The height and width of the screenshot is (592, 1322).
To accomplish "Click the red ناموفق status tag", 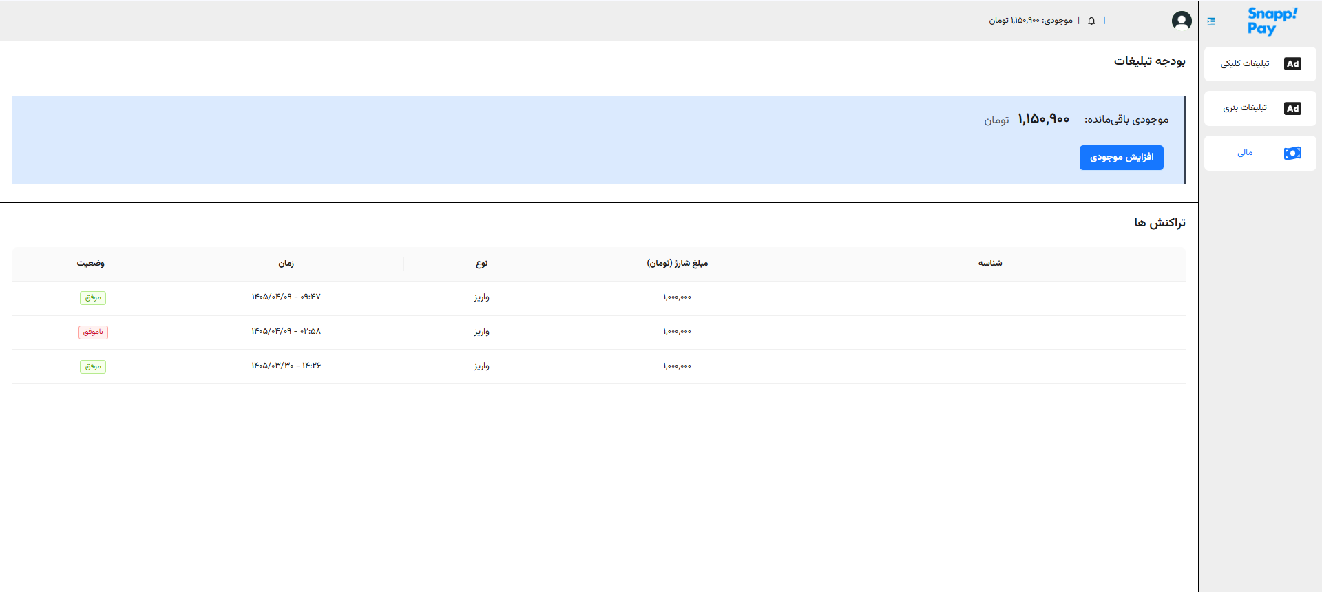I will pyautogui.click(x=93, y=332).
